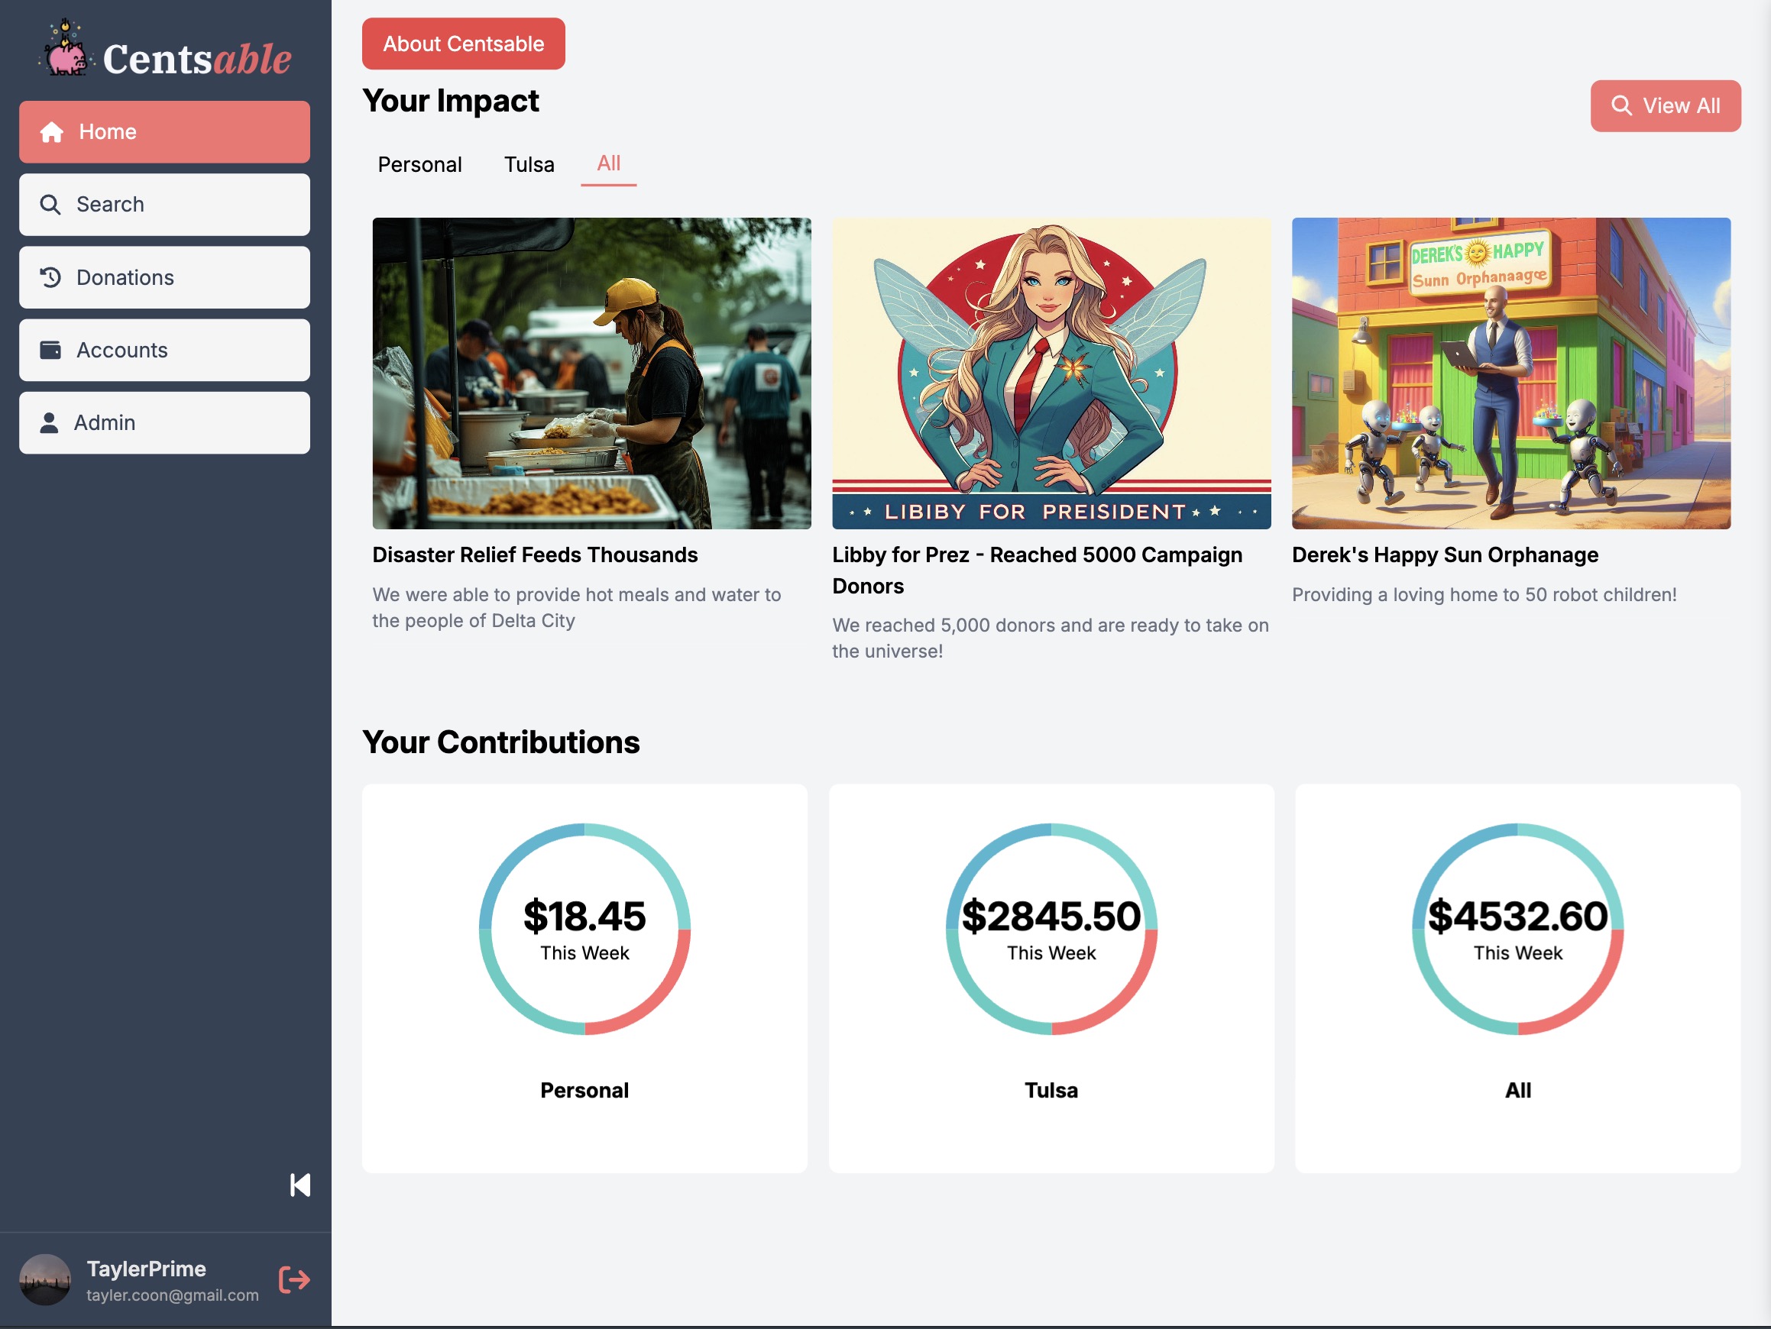Switch to the Personal impact tab
The height and width of the screenshot is (1329, 1771).
coord(419,164)
